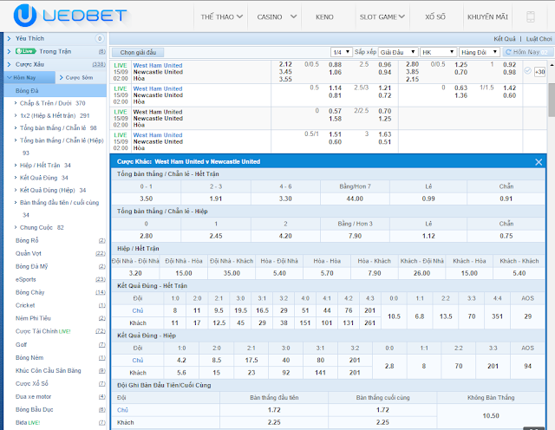555x430 pixels.
Task: Open the Giải Đấu sort dropdown
Action: pyautogui.click(x=398, y=52)
